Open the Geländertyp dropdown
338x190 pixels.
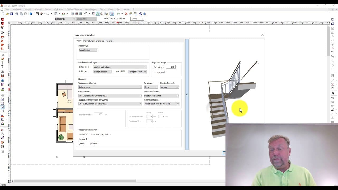point(110,96)
